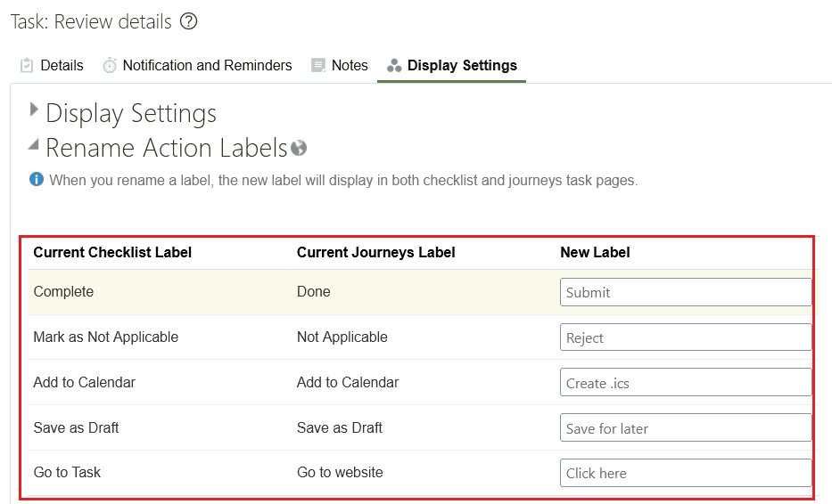Click the Go to website journeys label
This screenshot has height=504, width=832.
tap(340, 473)
